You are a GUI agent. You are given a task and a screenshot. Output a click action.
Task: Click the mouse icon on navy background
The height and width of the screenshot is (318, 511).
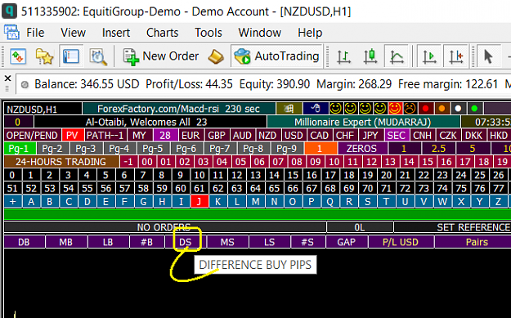pyautogui.click(x=315, y=108)
